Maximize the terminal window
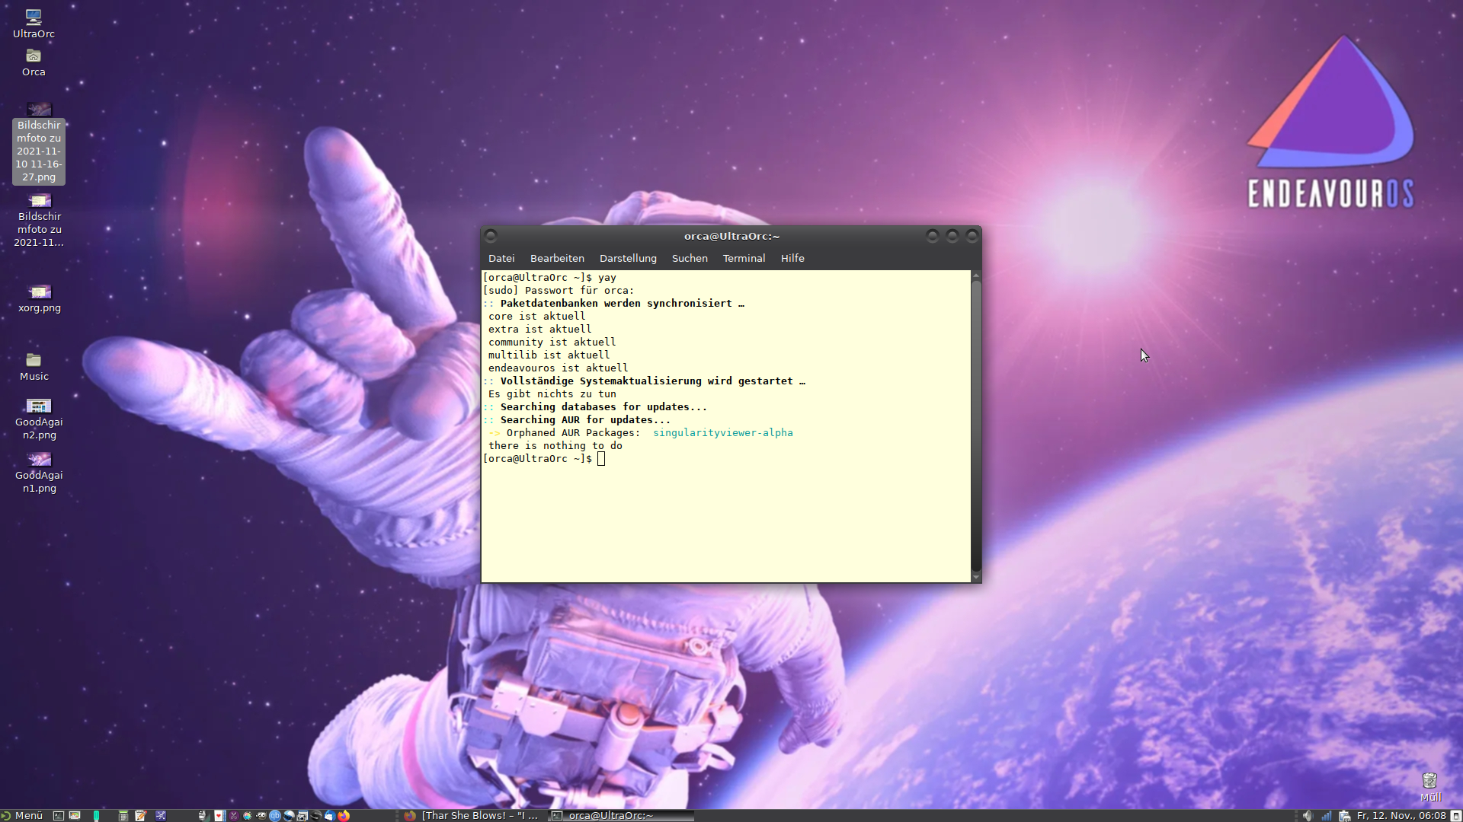1463x822 pixels. point(952,236)
